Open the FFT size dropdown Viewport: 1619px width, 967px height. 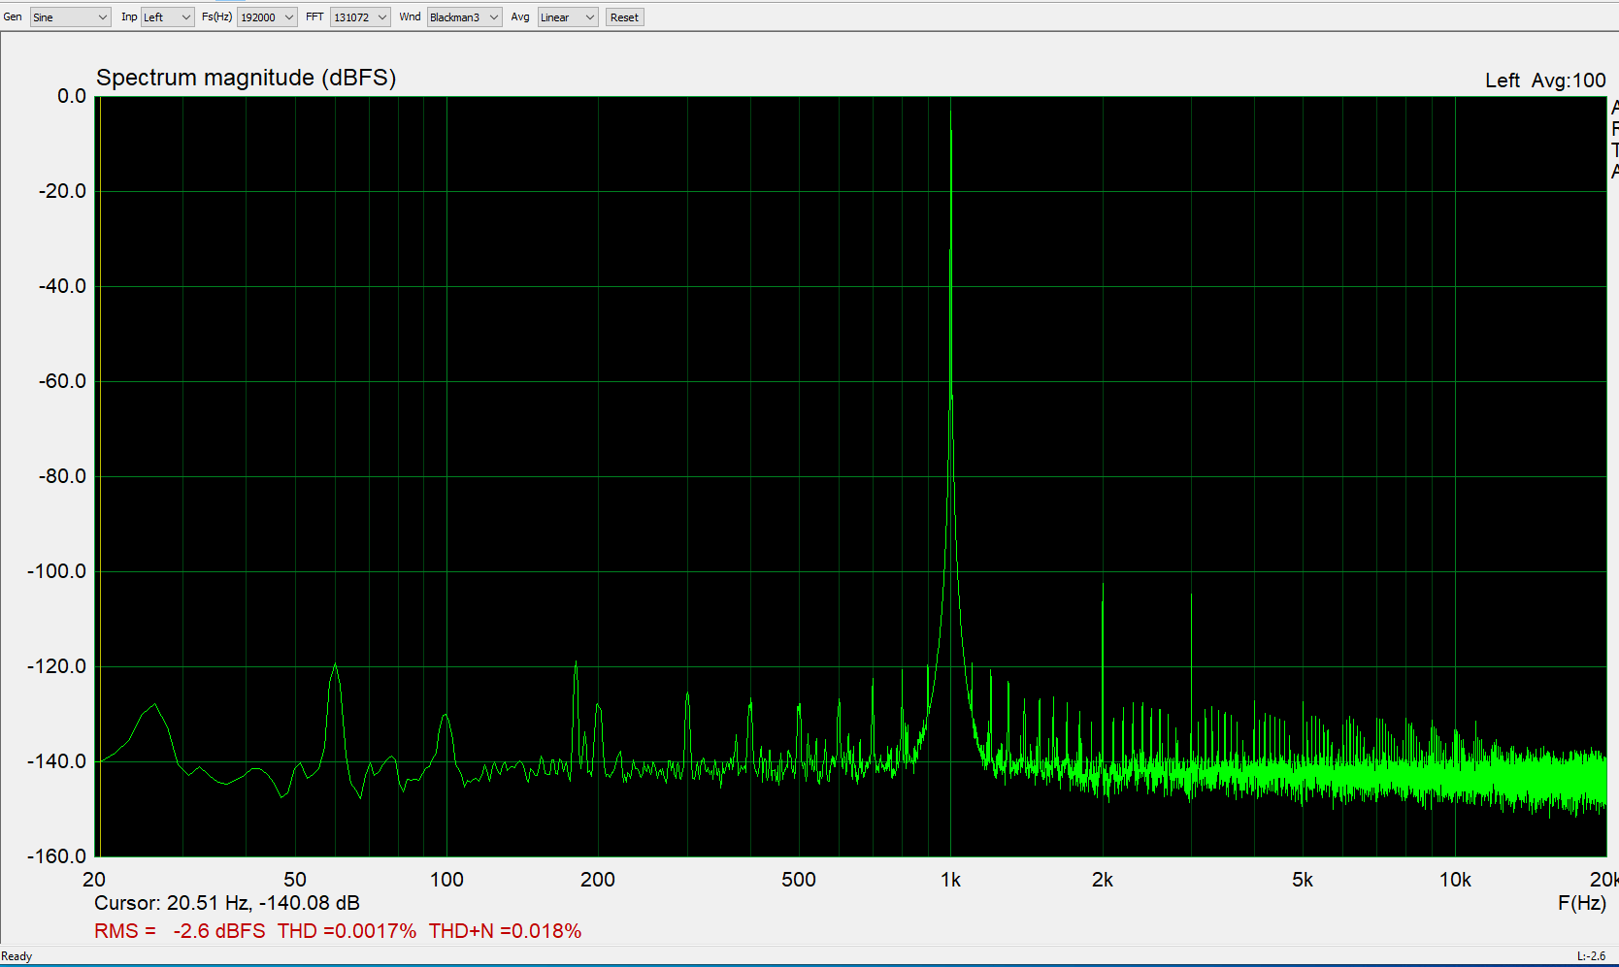tap(360, 17)
